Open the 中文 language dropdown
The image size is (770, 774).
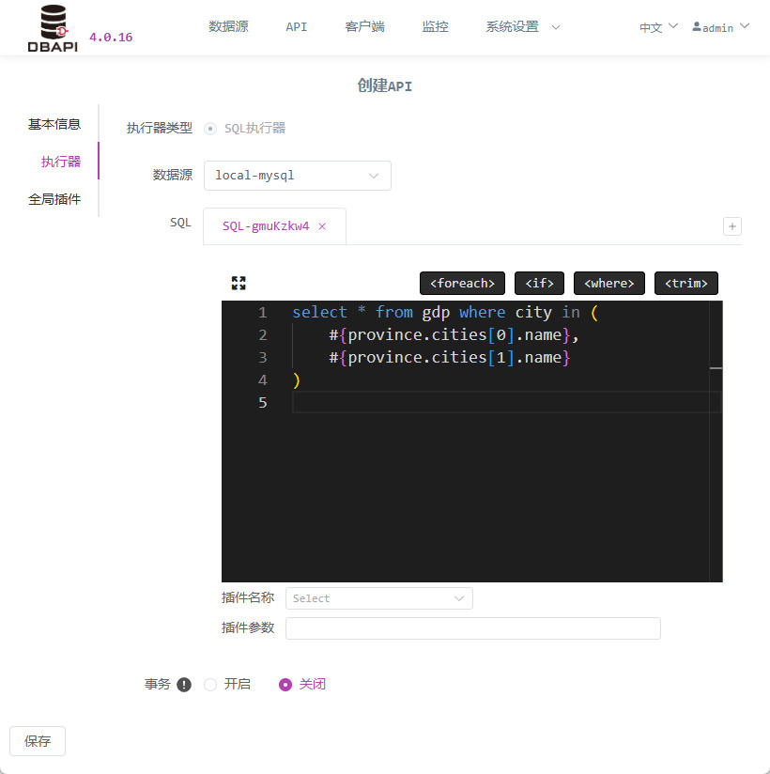[658, 27]
